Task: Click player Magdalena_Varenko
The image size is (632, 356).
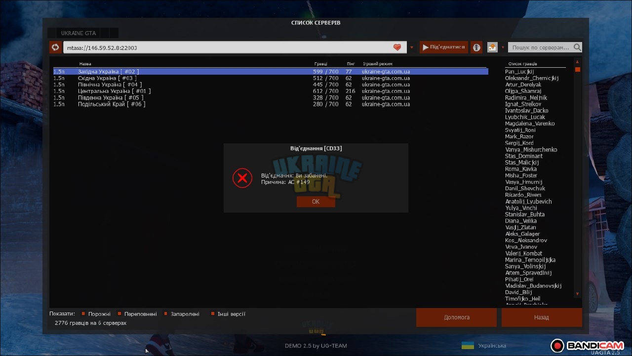Action: pyautogui.click(x=530, y=124)
